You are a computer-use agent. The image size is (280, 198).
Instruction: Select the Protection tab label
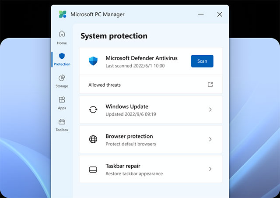tap(62, 64)
